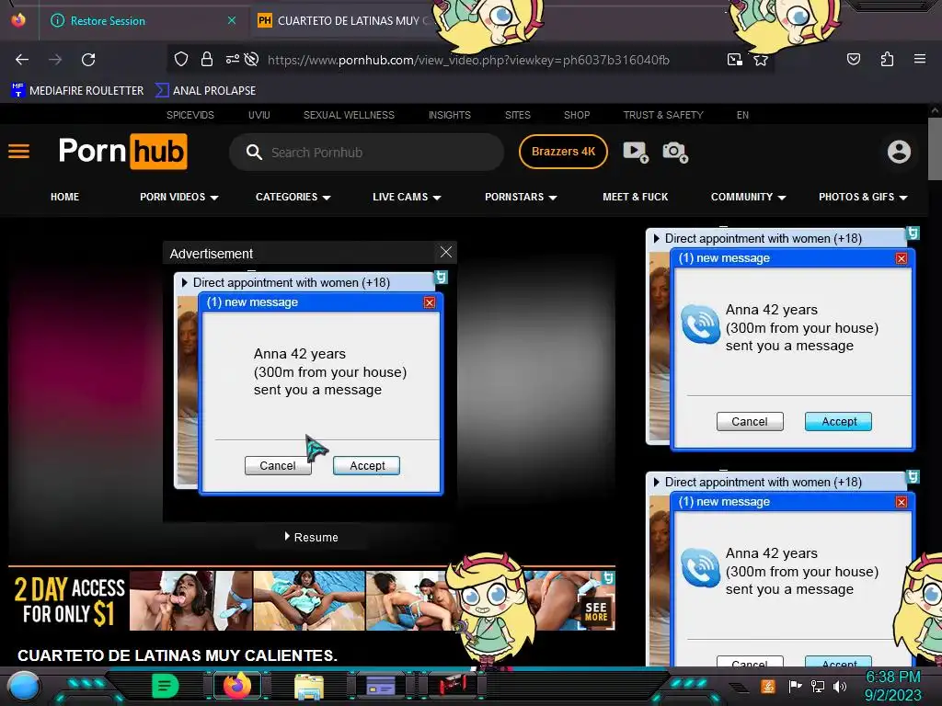Click the page vertical scrollbar thumb

click(x=935, y=148)
